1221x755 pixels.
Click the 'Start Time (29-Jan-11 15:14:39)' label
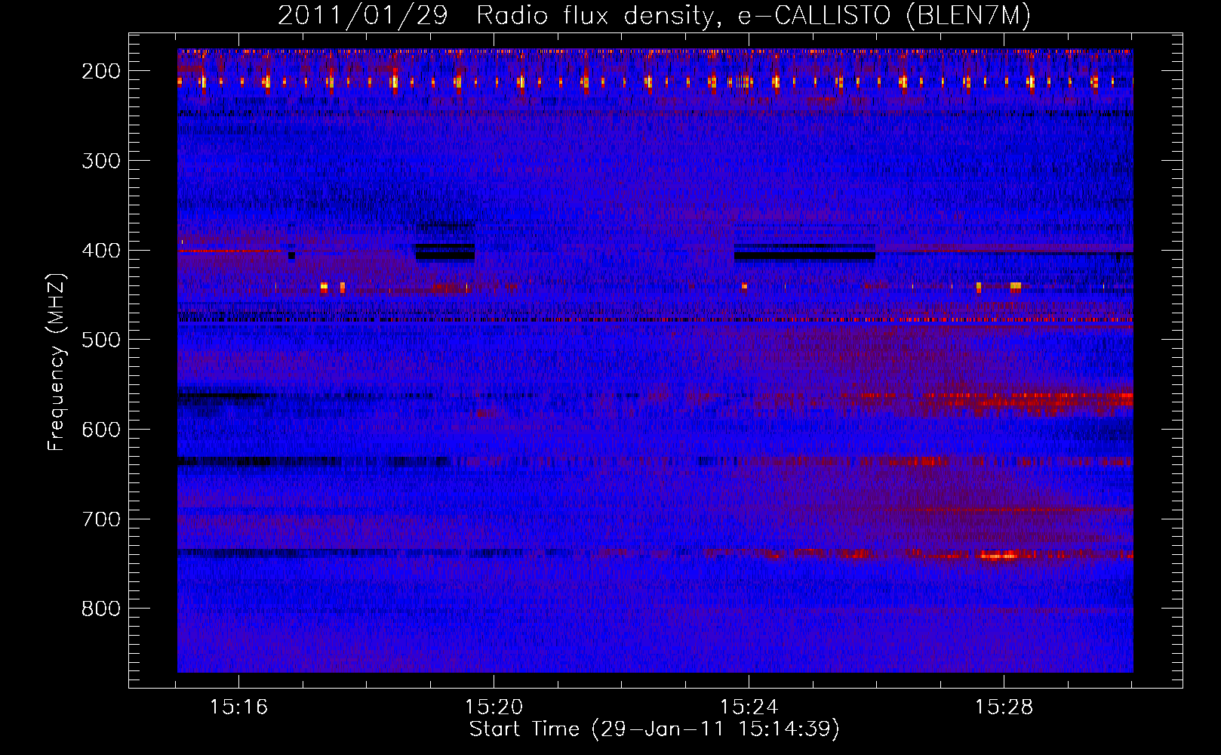tap(654, 729)
